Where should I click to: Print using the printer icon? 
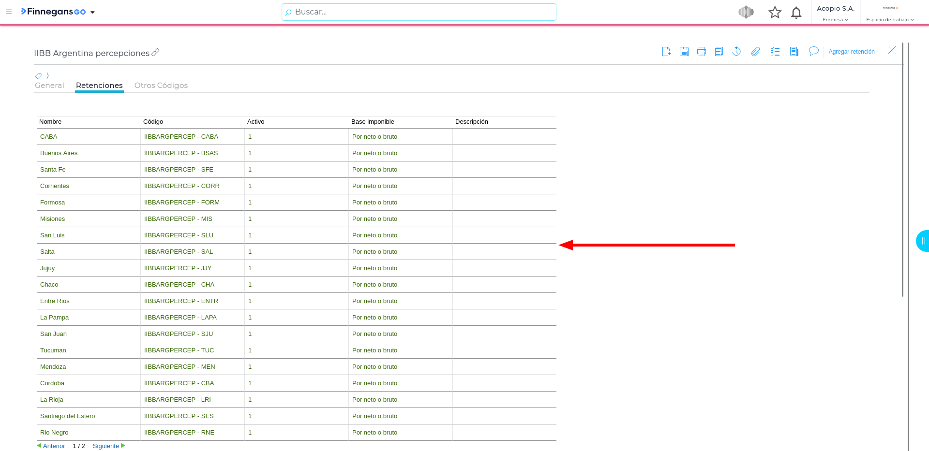point(701,52)
